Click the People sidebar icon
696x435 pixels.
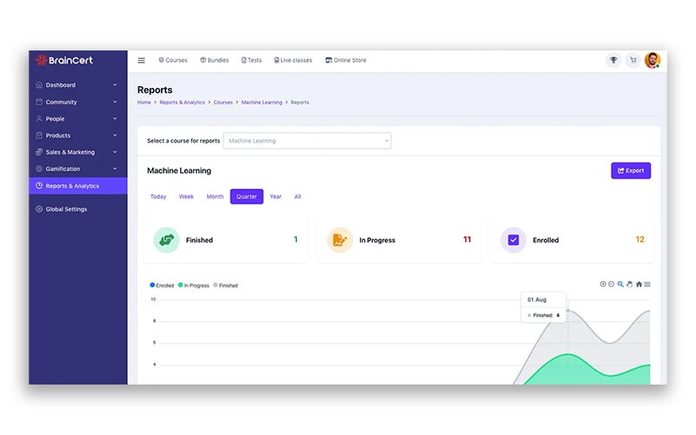click(x=39, y=118)
